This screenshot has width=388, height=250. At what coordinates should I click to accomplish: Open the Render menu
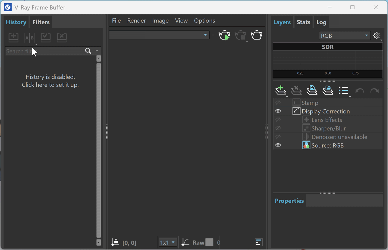[x=136, y=20]
